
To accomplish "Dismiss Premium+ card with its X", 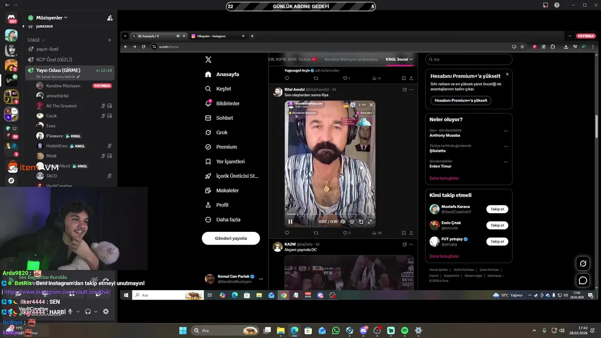I will (x=507, y=74).
